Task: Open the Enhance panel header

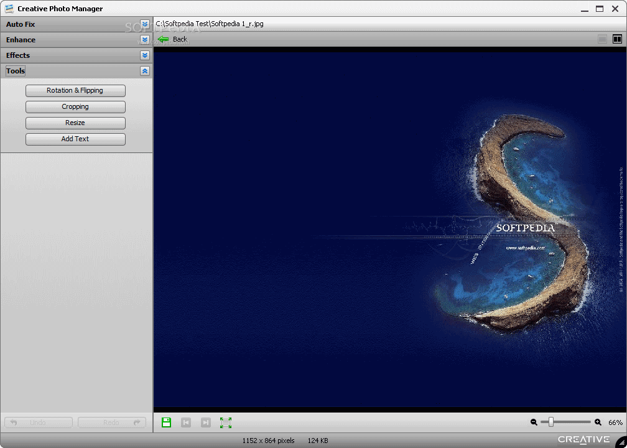Action: 76,40
